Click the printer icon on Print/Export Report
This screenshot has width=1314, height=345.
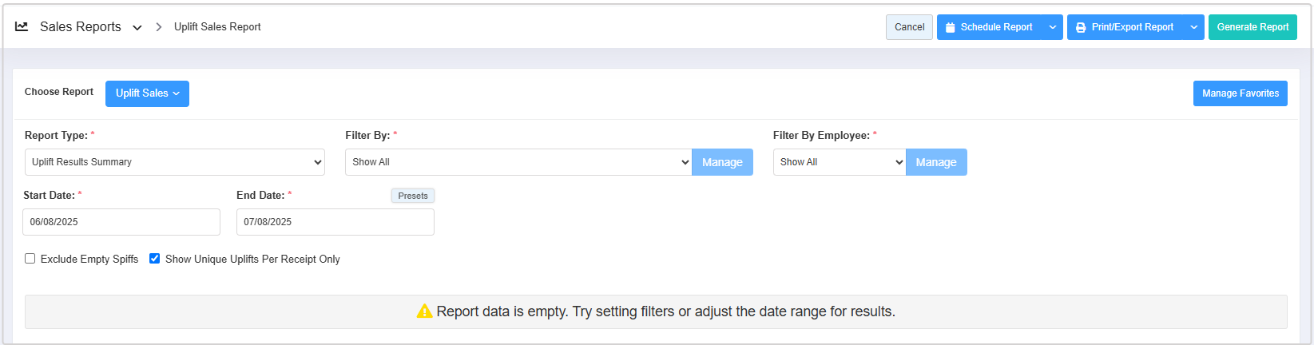pyautogui.click(x=1081, y=27)
